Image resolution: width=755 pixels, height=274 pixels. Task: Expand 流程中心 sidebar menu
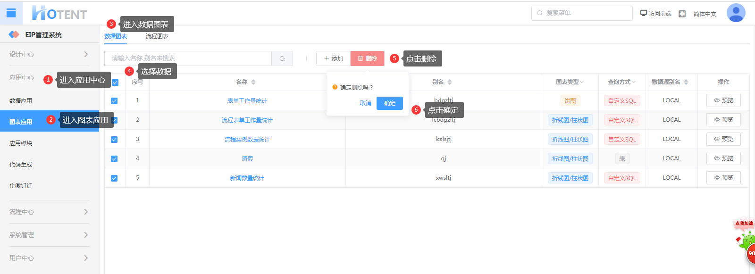coord(50,212)
